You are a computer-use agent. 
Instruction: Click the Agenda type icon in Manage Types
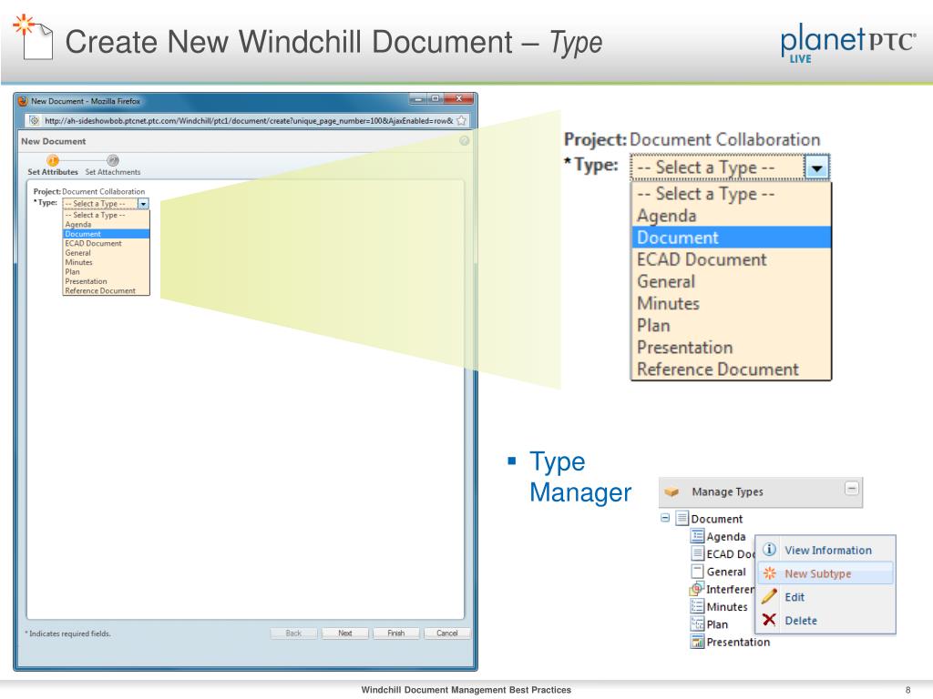697,536
